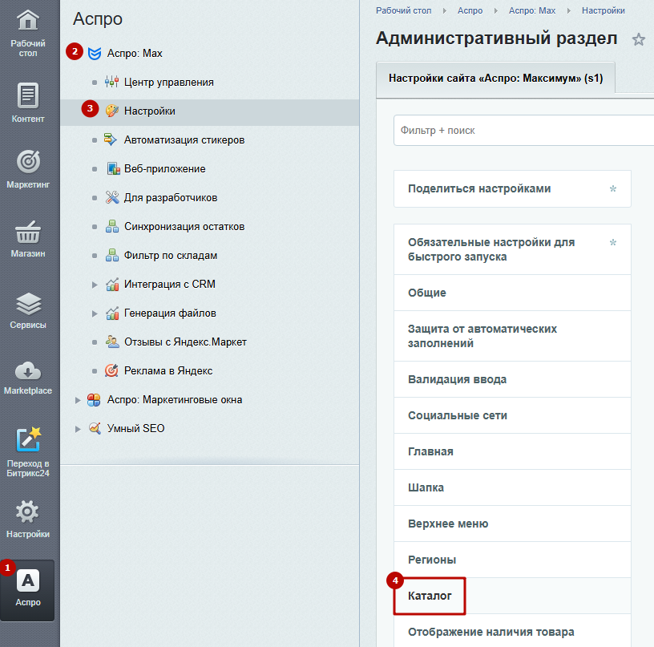Open Реклама в Яндекс tree item

click(x=168, y=370)
